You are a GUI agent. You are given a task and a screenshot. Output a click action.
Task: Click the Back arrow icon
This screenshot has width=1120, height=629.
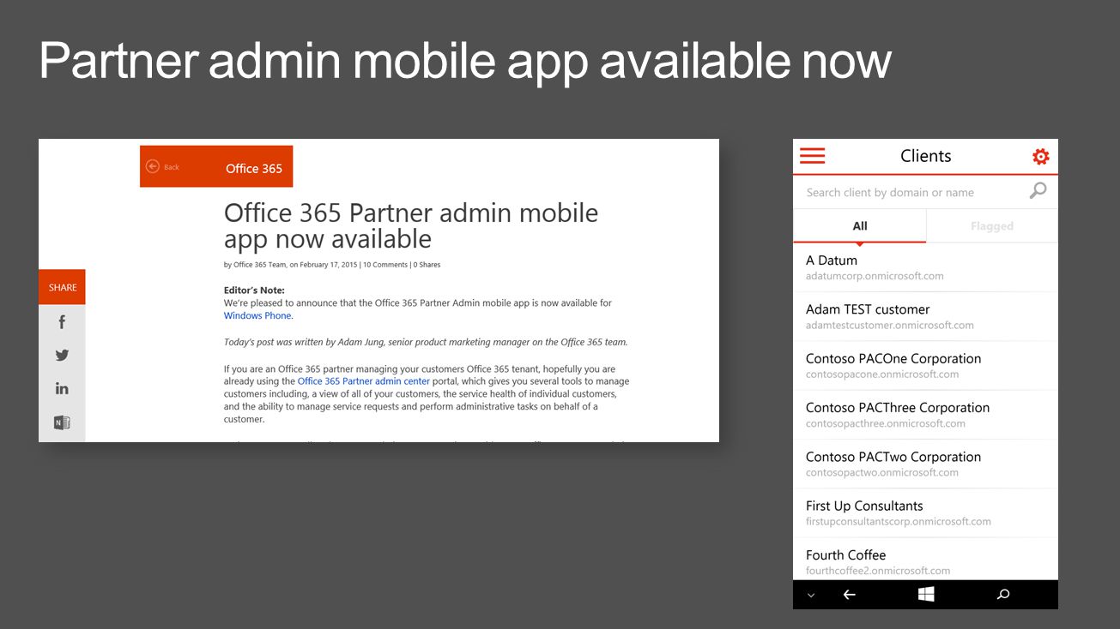(153, 166)
